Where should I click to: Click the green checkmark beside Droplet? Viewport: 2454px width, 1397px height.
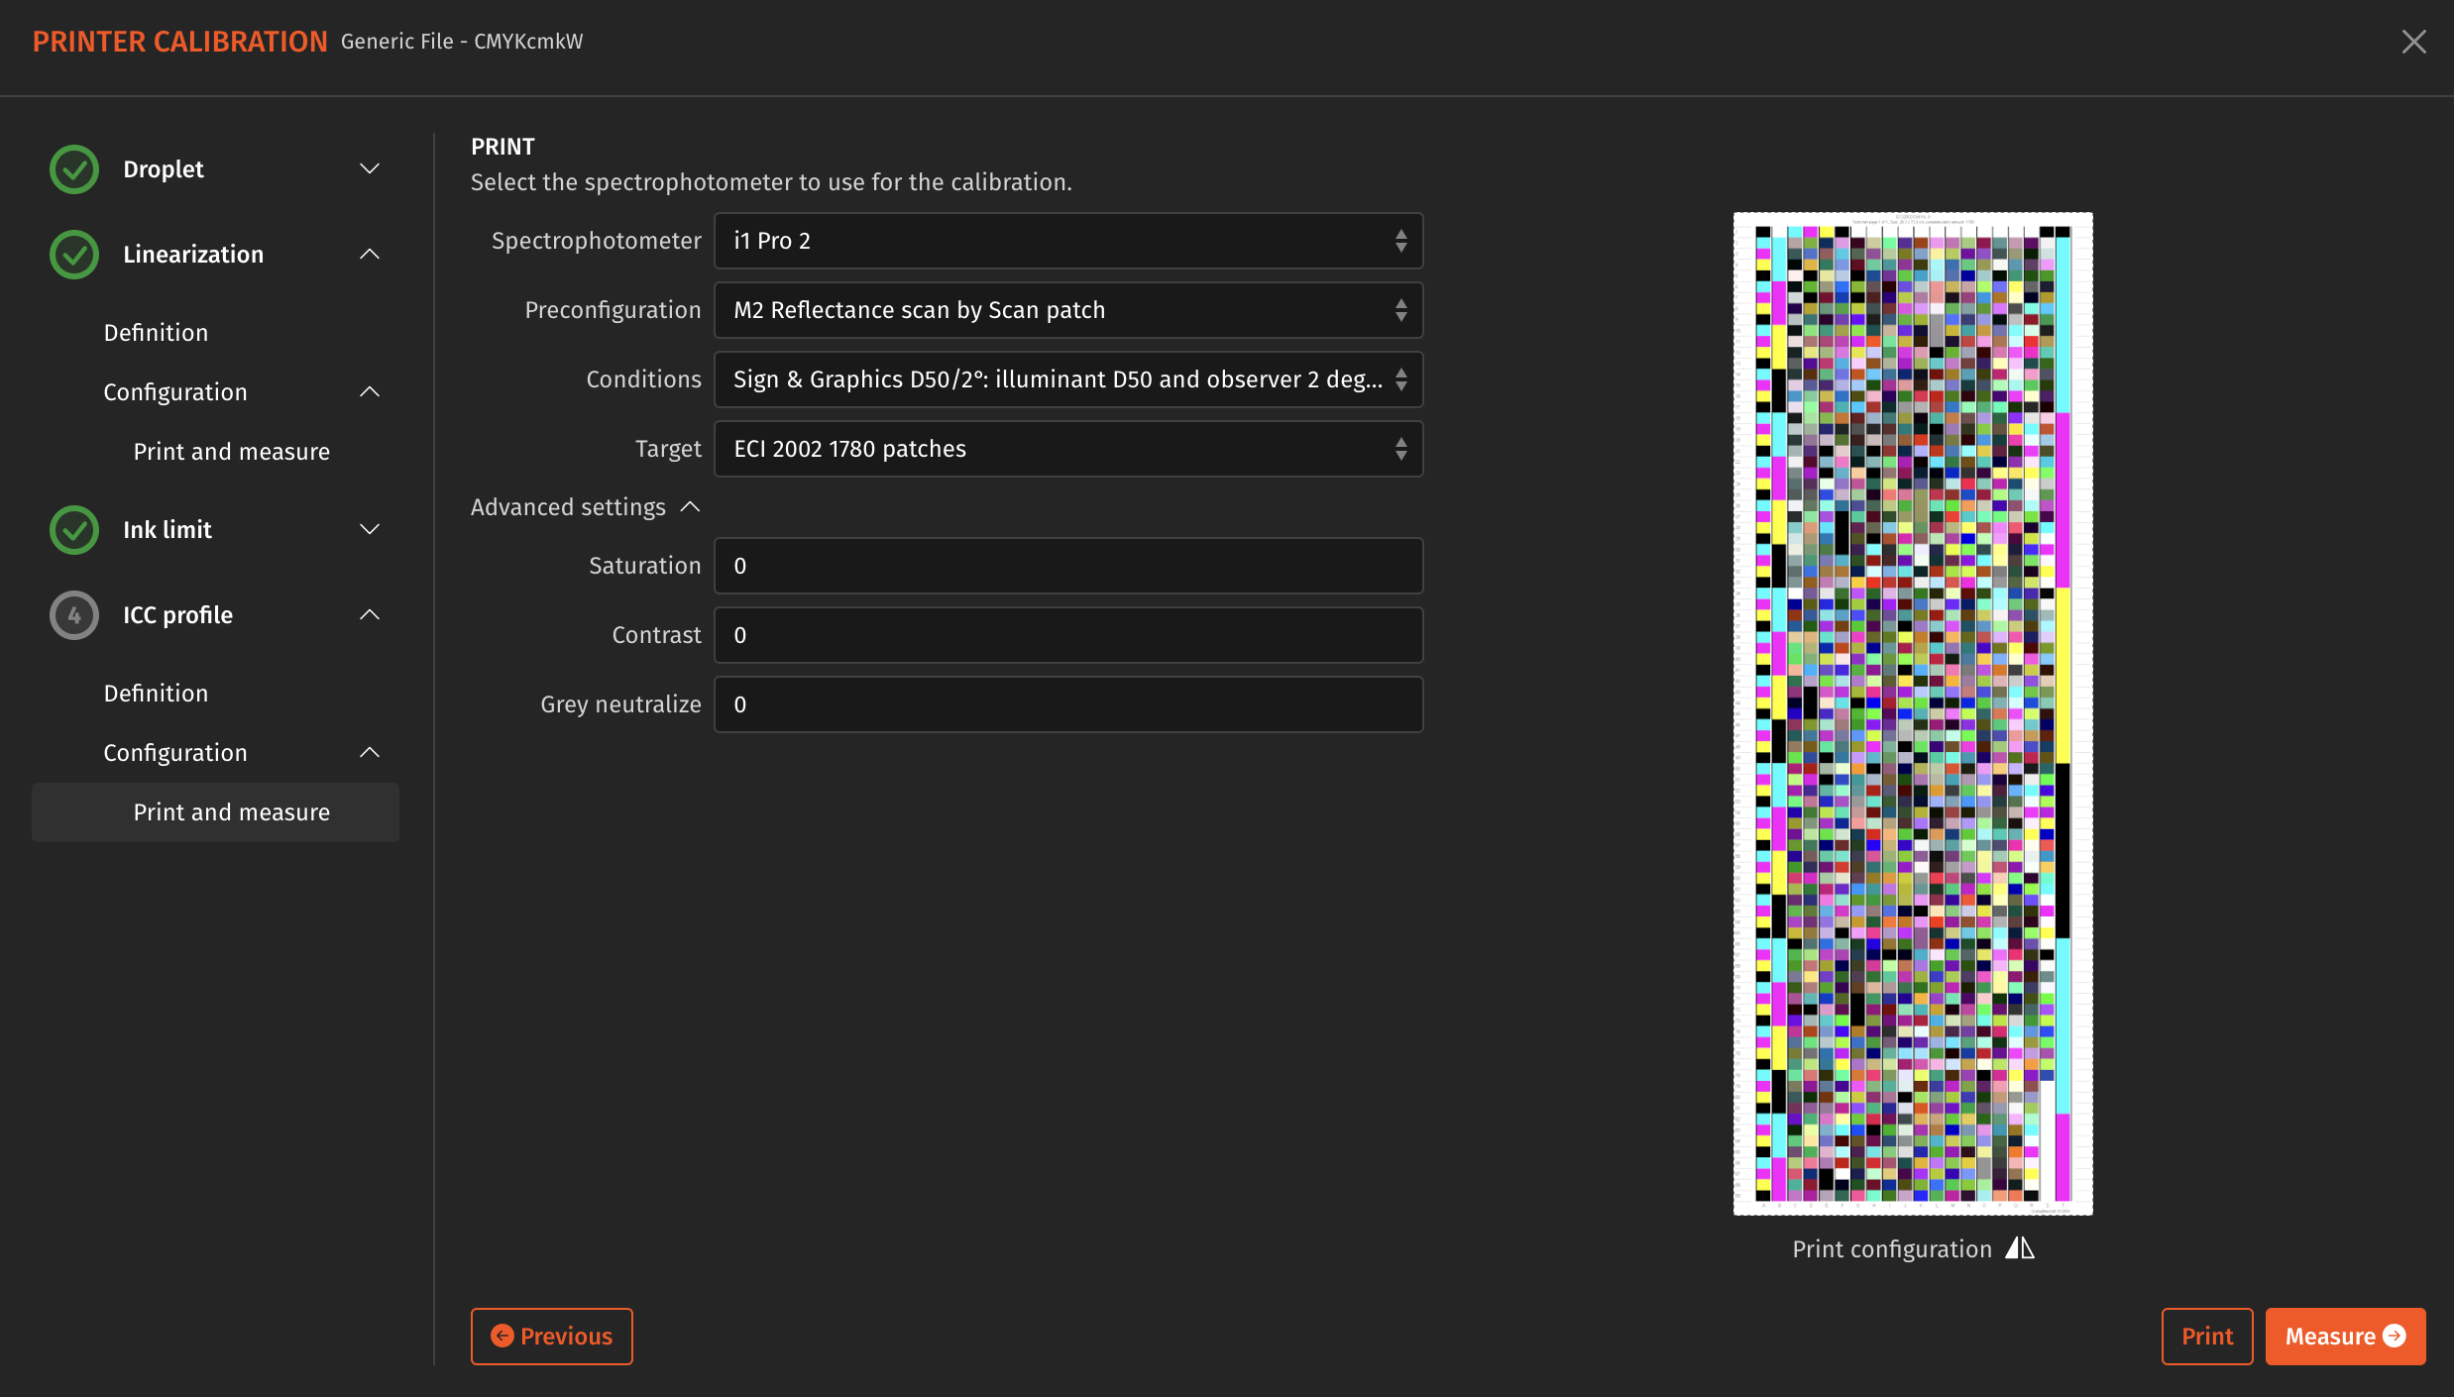point(73,168)
